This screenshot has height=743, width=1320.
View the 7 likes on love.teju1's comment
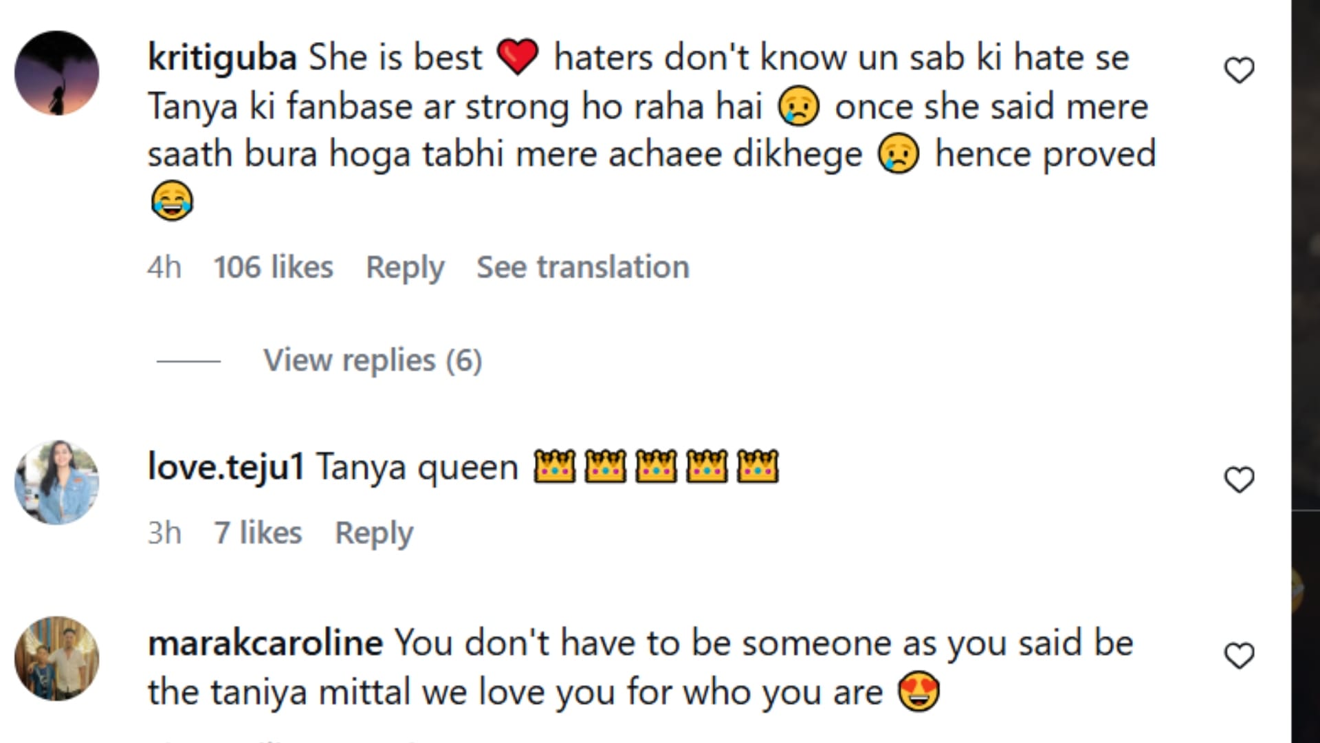click(258, 532)
